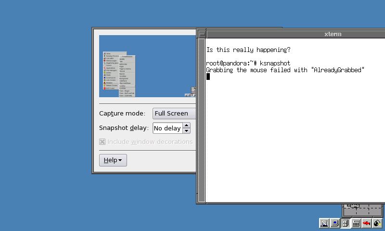This screenshot has height=231, width=385.
Task: Open the Capture mode dropdown
Action: [174, 114]
